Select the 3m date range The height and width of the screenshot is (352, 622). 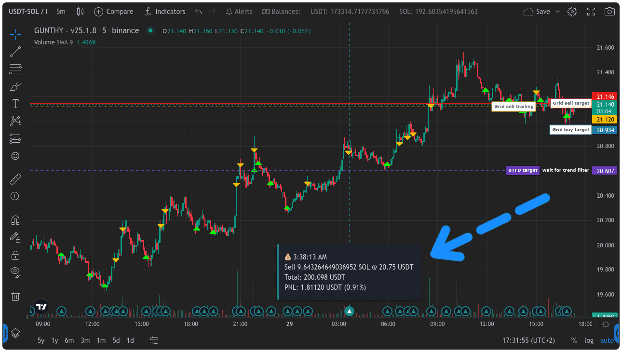pyautogui.click(x=85, y=340)
